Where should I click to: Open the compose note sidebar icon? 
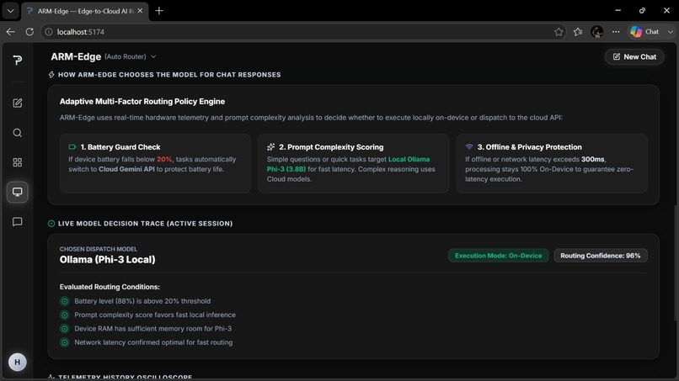click(18, 103)
